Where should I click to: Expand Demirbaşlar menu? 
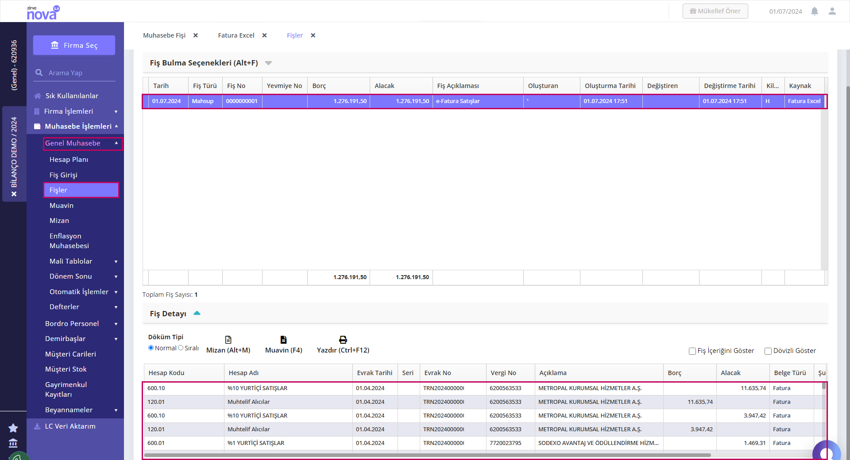[x=116, y=339]
